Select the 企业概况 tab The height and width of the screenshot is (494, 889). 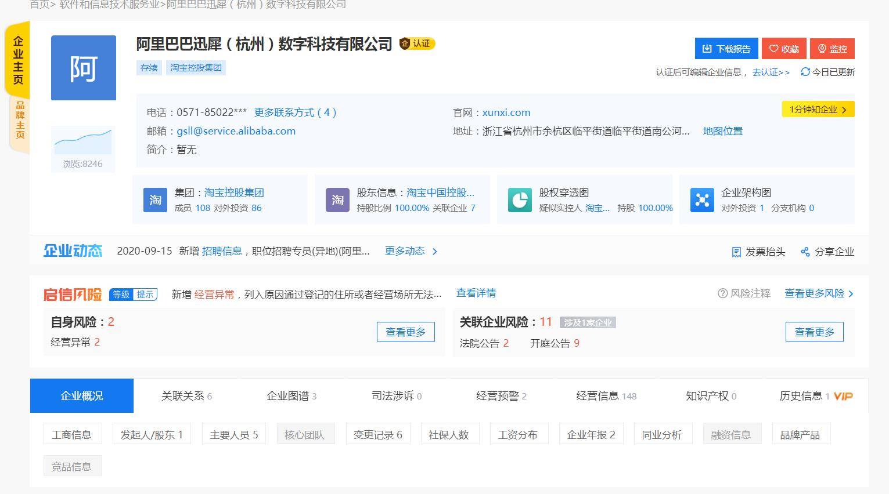(x=82, y=396)
